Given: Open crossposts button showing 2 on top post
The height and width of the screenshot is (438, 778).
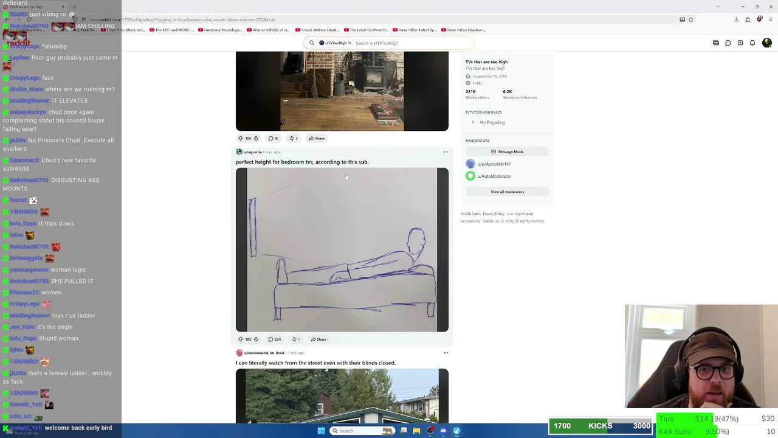Looking at the screenshot, I should tap(294, 138).
